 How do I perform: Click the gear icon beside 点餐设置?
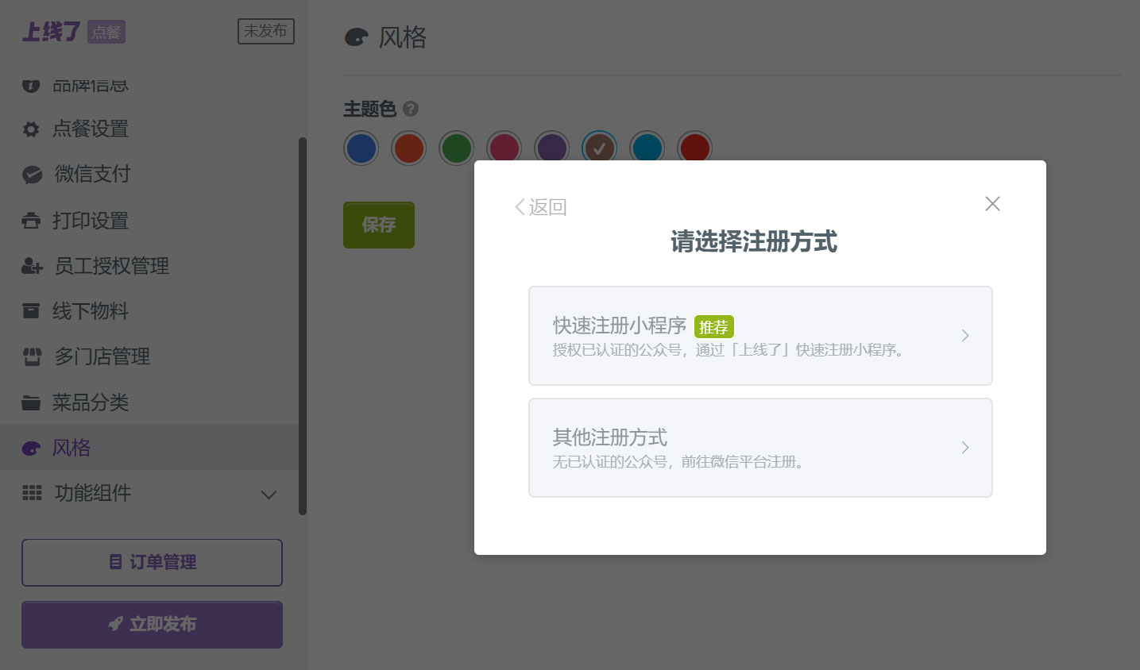tap(31, 129)
